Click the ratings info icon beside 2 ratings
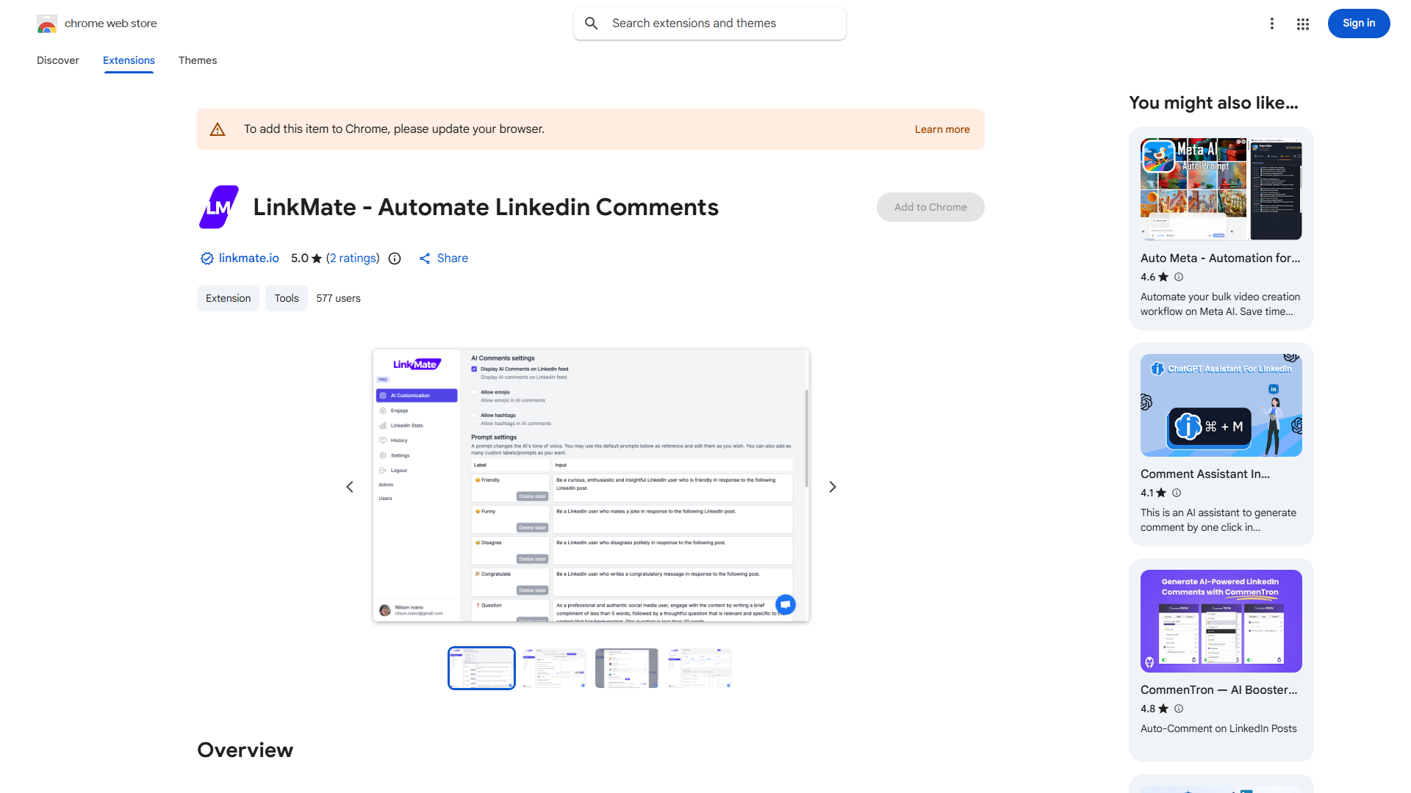 point(395,258)
